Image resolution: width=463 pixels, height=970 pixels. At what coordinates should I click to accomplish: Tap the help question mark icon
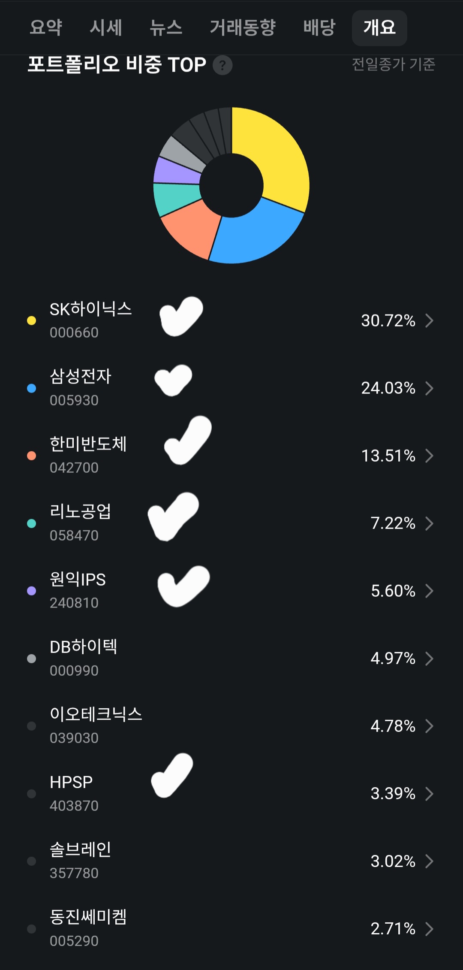(x=222, y=65)
